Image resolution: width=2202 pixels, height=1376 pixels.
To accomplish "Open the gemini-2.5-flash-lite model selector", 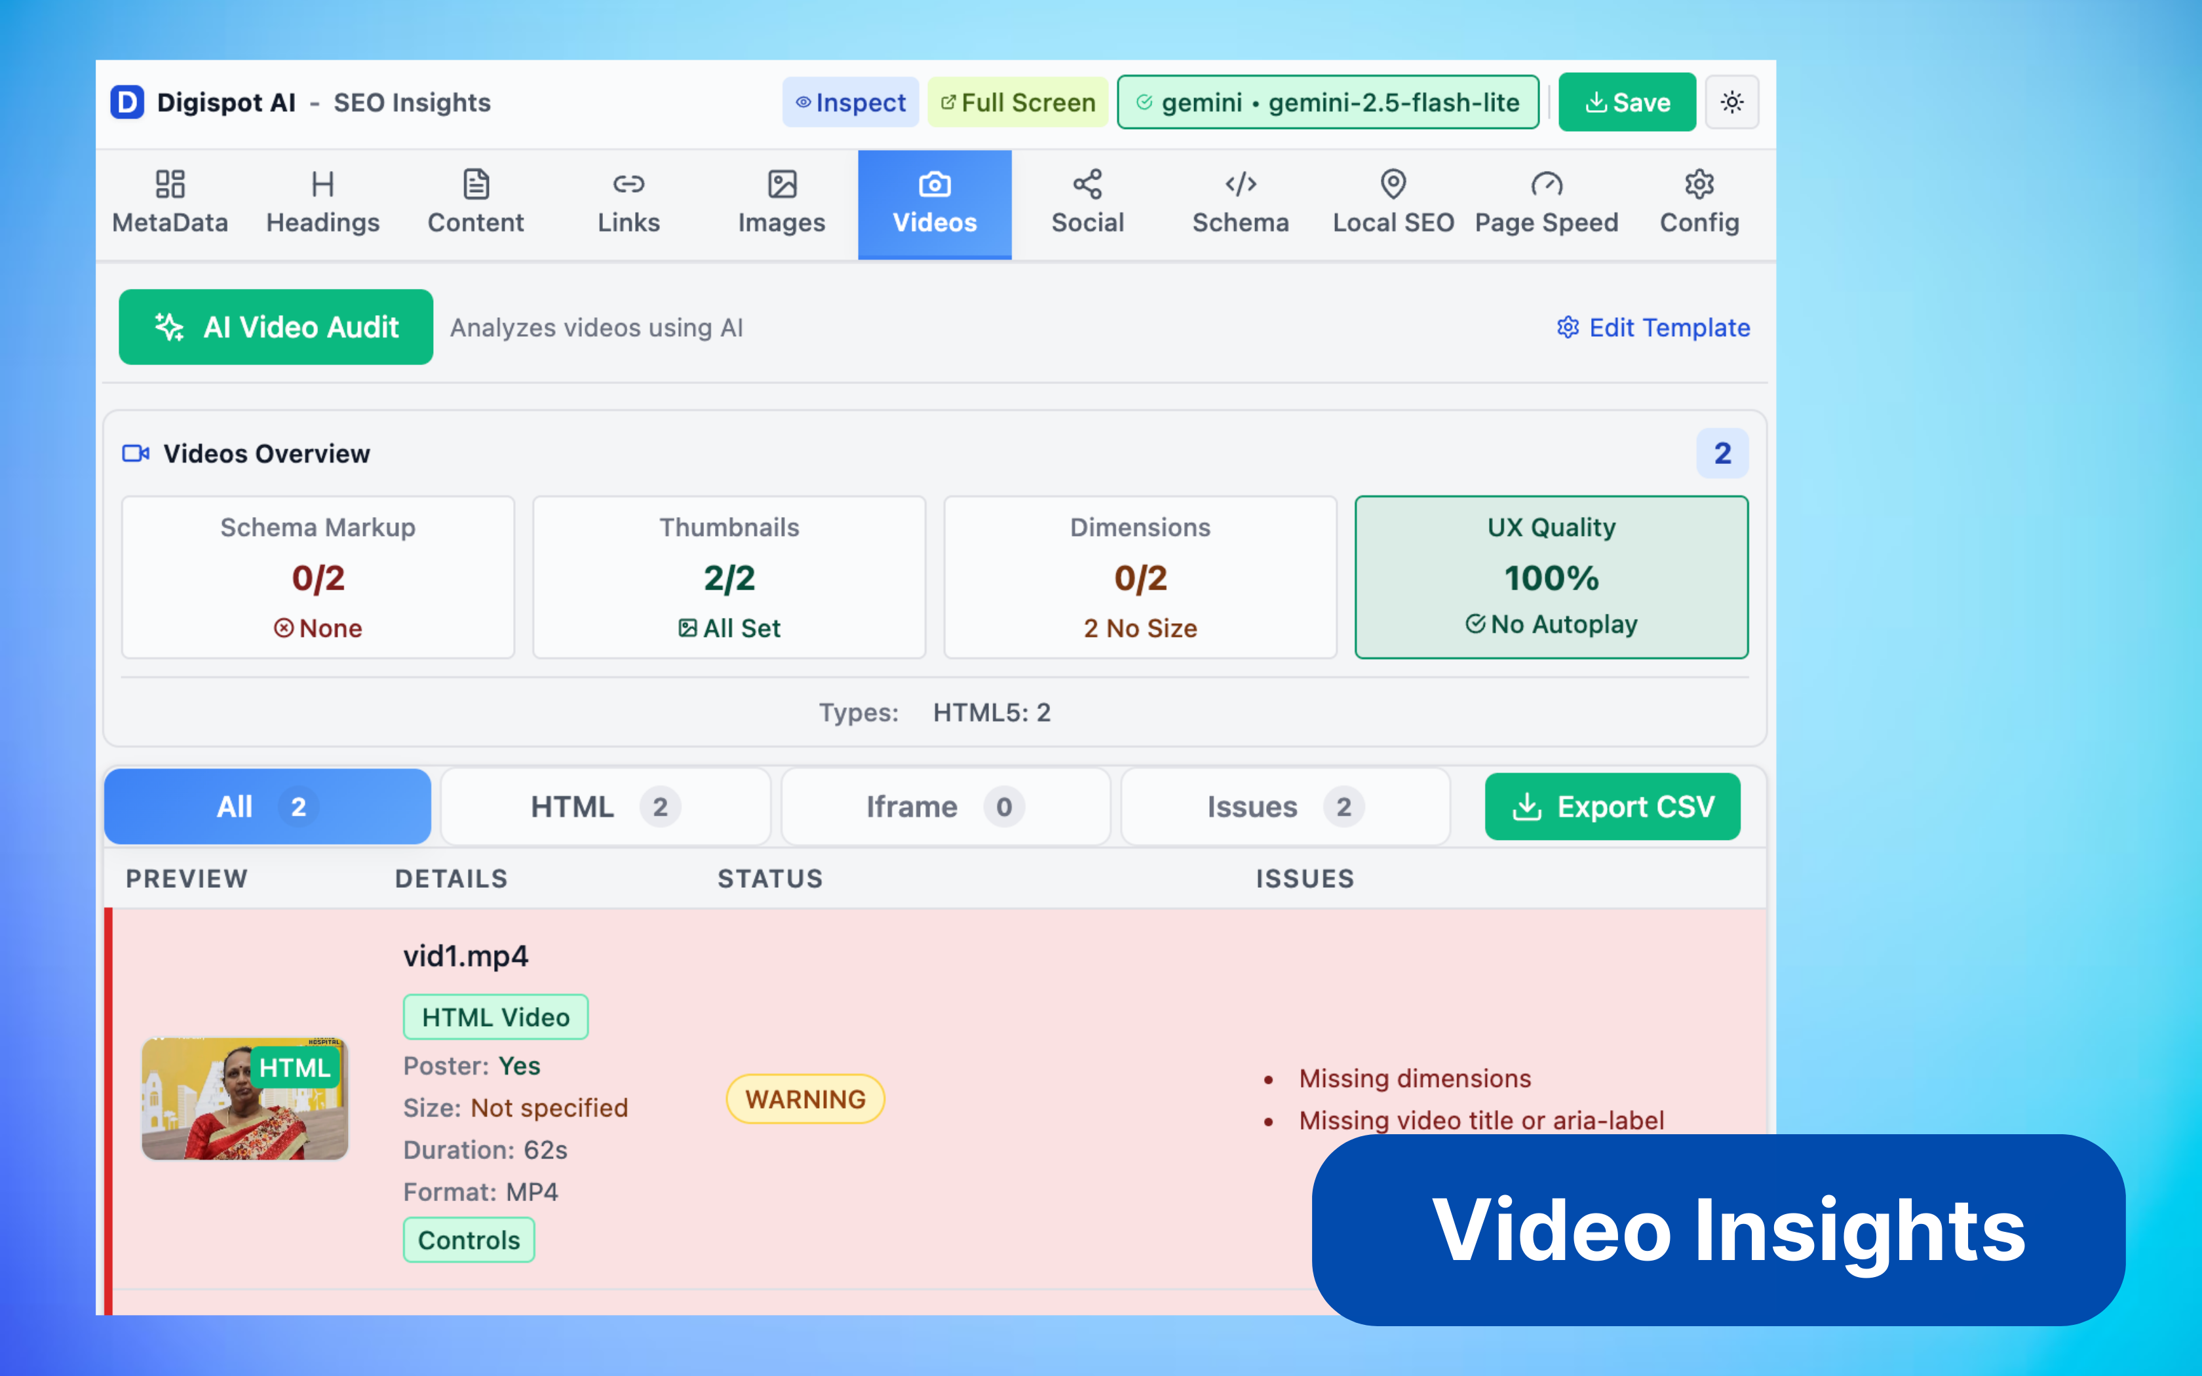I will coord(1326,102).
